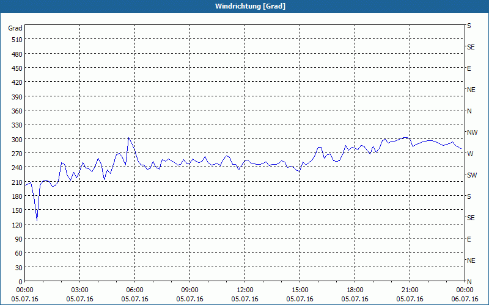Pick the 210 degree axis label
This screenshot has width=489, height=305.
pos(18,182)
